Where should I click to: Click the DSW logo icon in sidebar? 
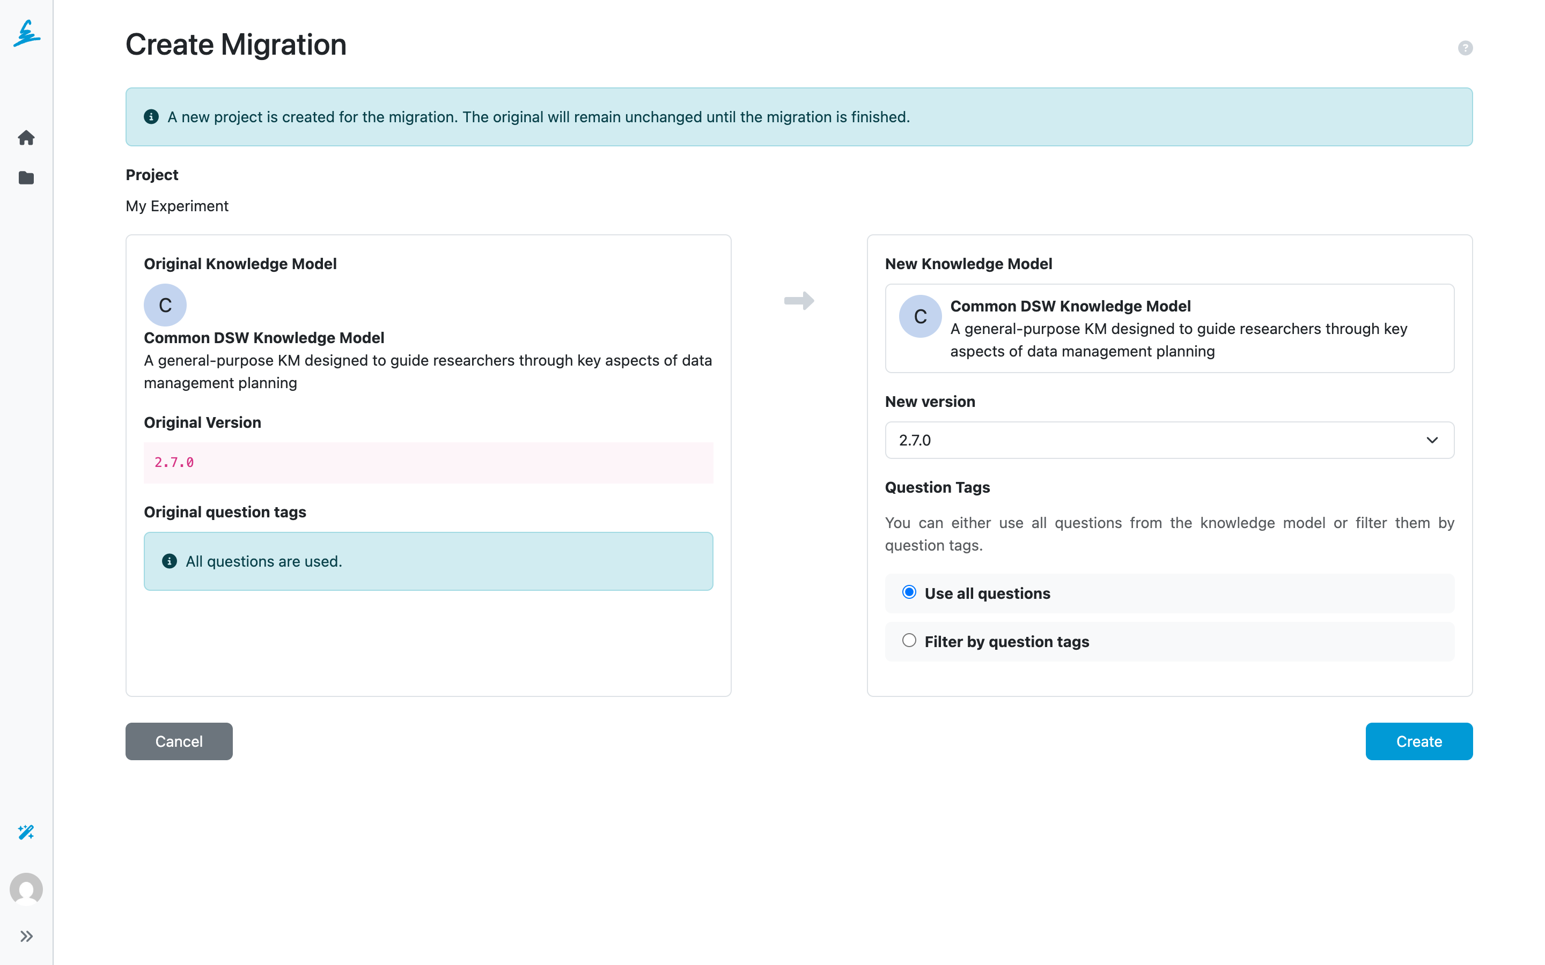coord(26,33)
